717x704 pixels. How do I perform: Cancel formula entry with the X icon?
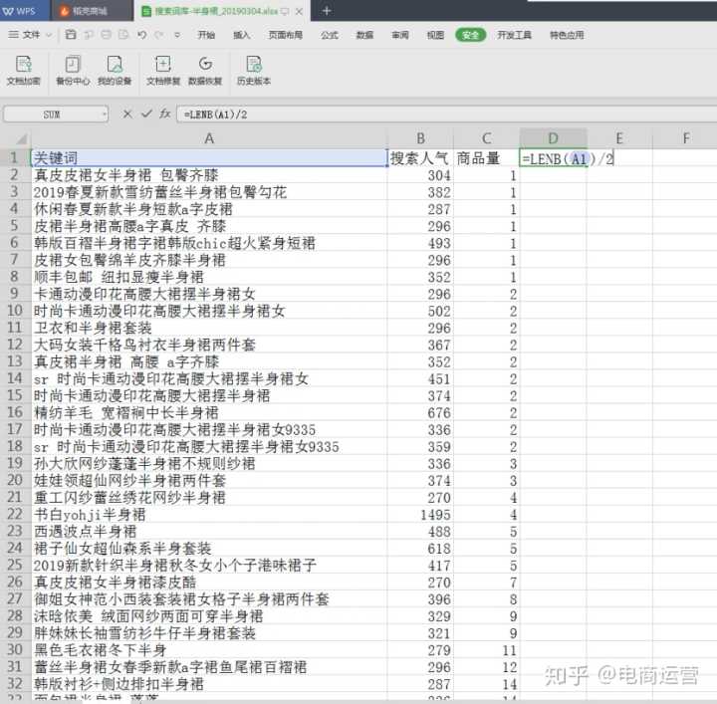point(127,115)
